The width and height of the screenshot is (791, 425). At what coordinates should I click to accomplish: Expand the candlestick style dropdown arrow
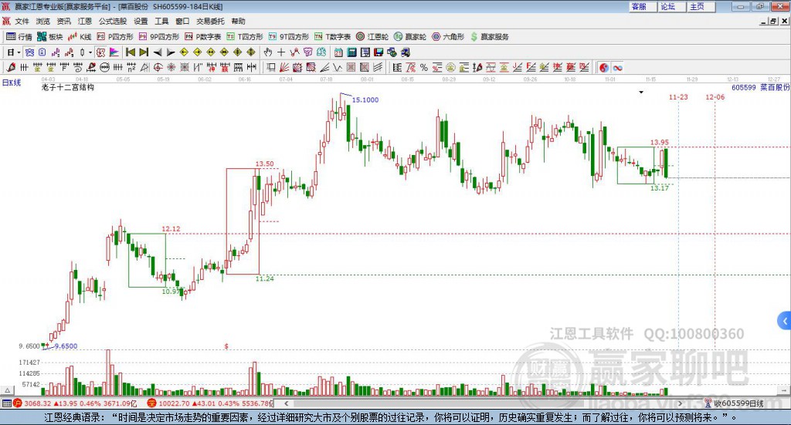pyautogui.click(x=90, y=52)
